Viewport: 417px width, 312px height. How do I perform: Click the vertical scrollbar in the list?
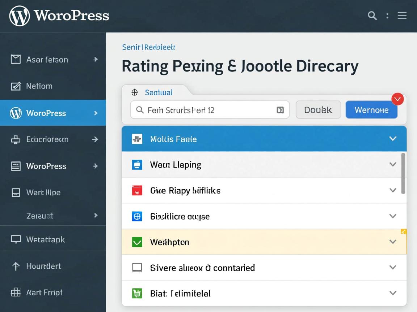coord(403,173)
